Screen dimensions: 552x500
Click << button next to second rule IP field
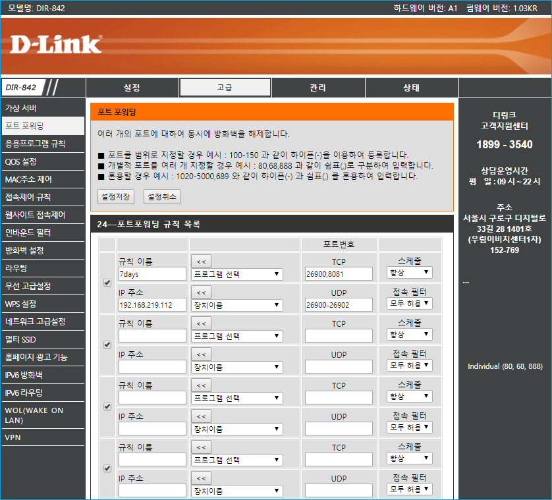pyautogui.click(x=201, y=354)
